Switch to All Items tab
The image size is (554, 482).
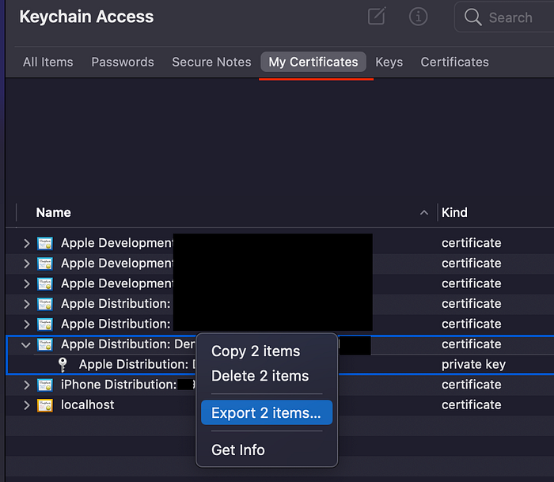48,63
